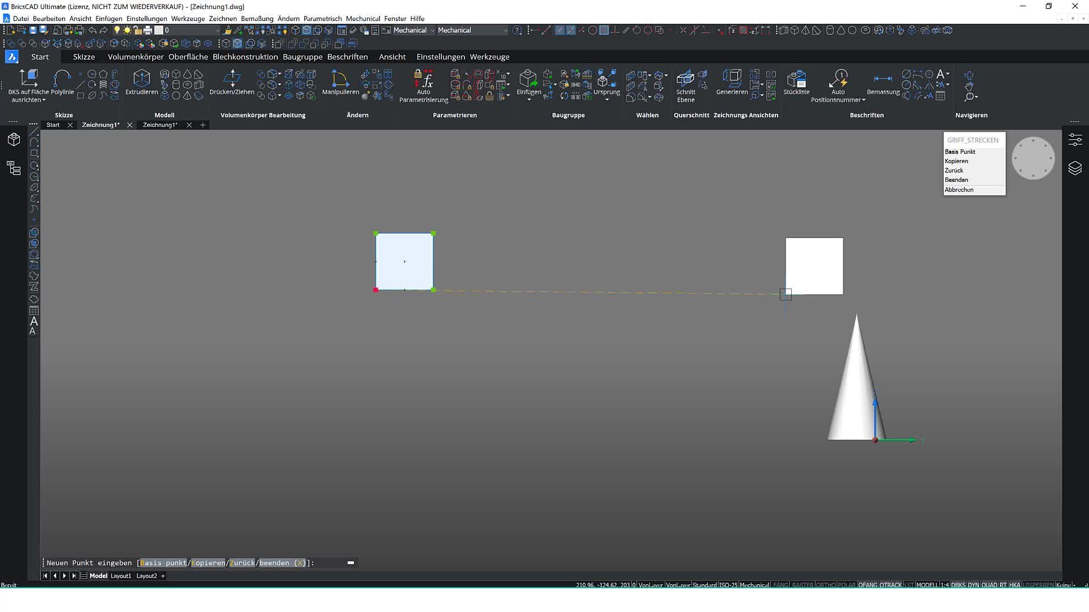Choose Kopieren in GRIFF_STRECKEN menu
Screen dimensions: 1089x612
click(x=974, y=161)
